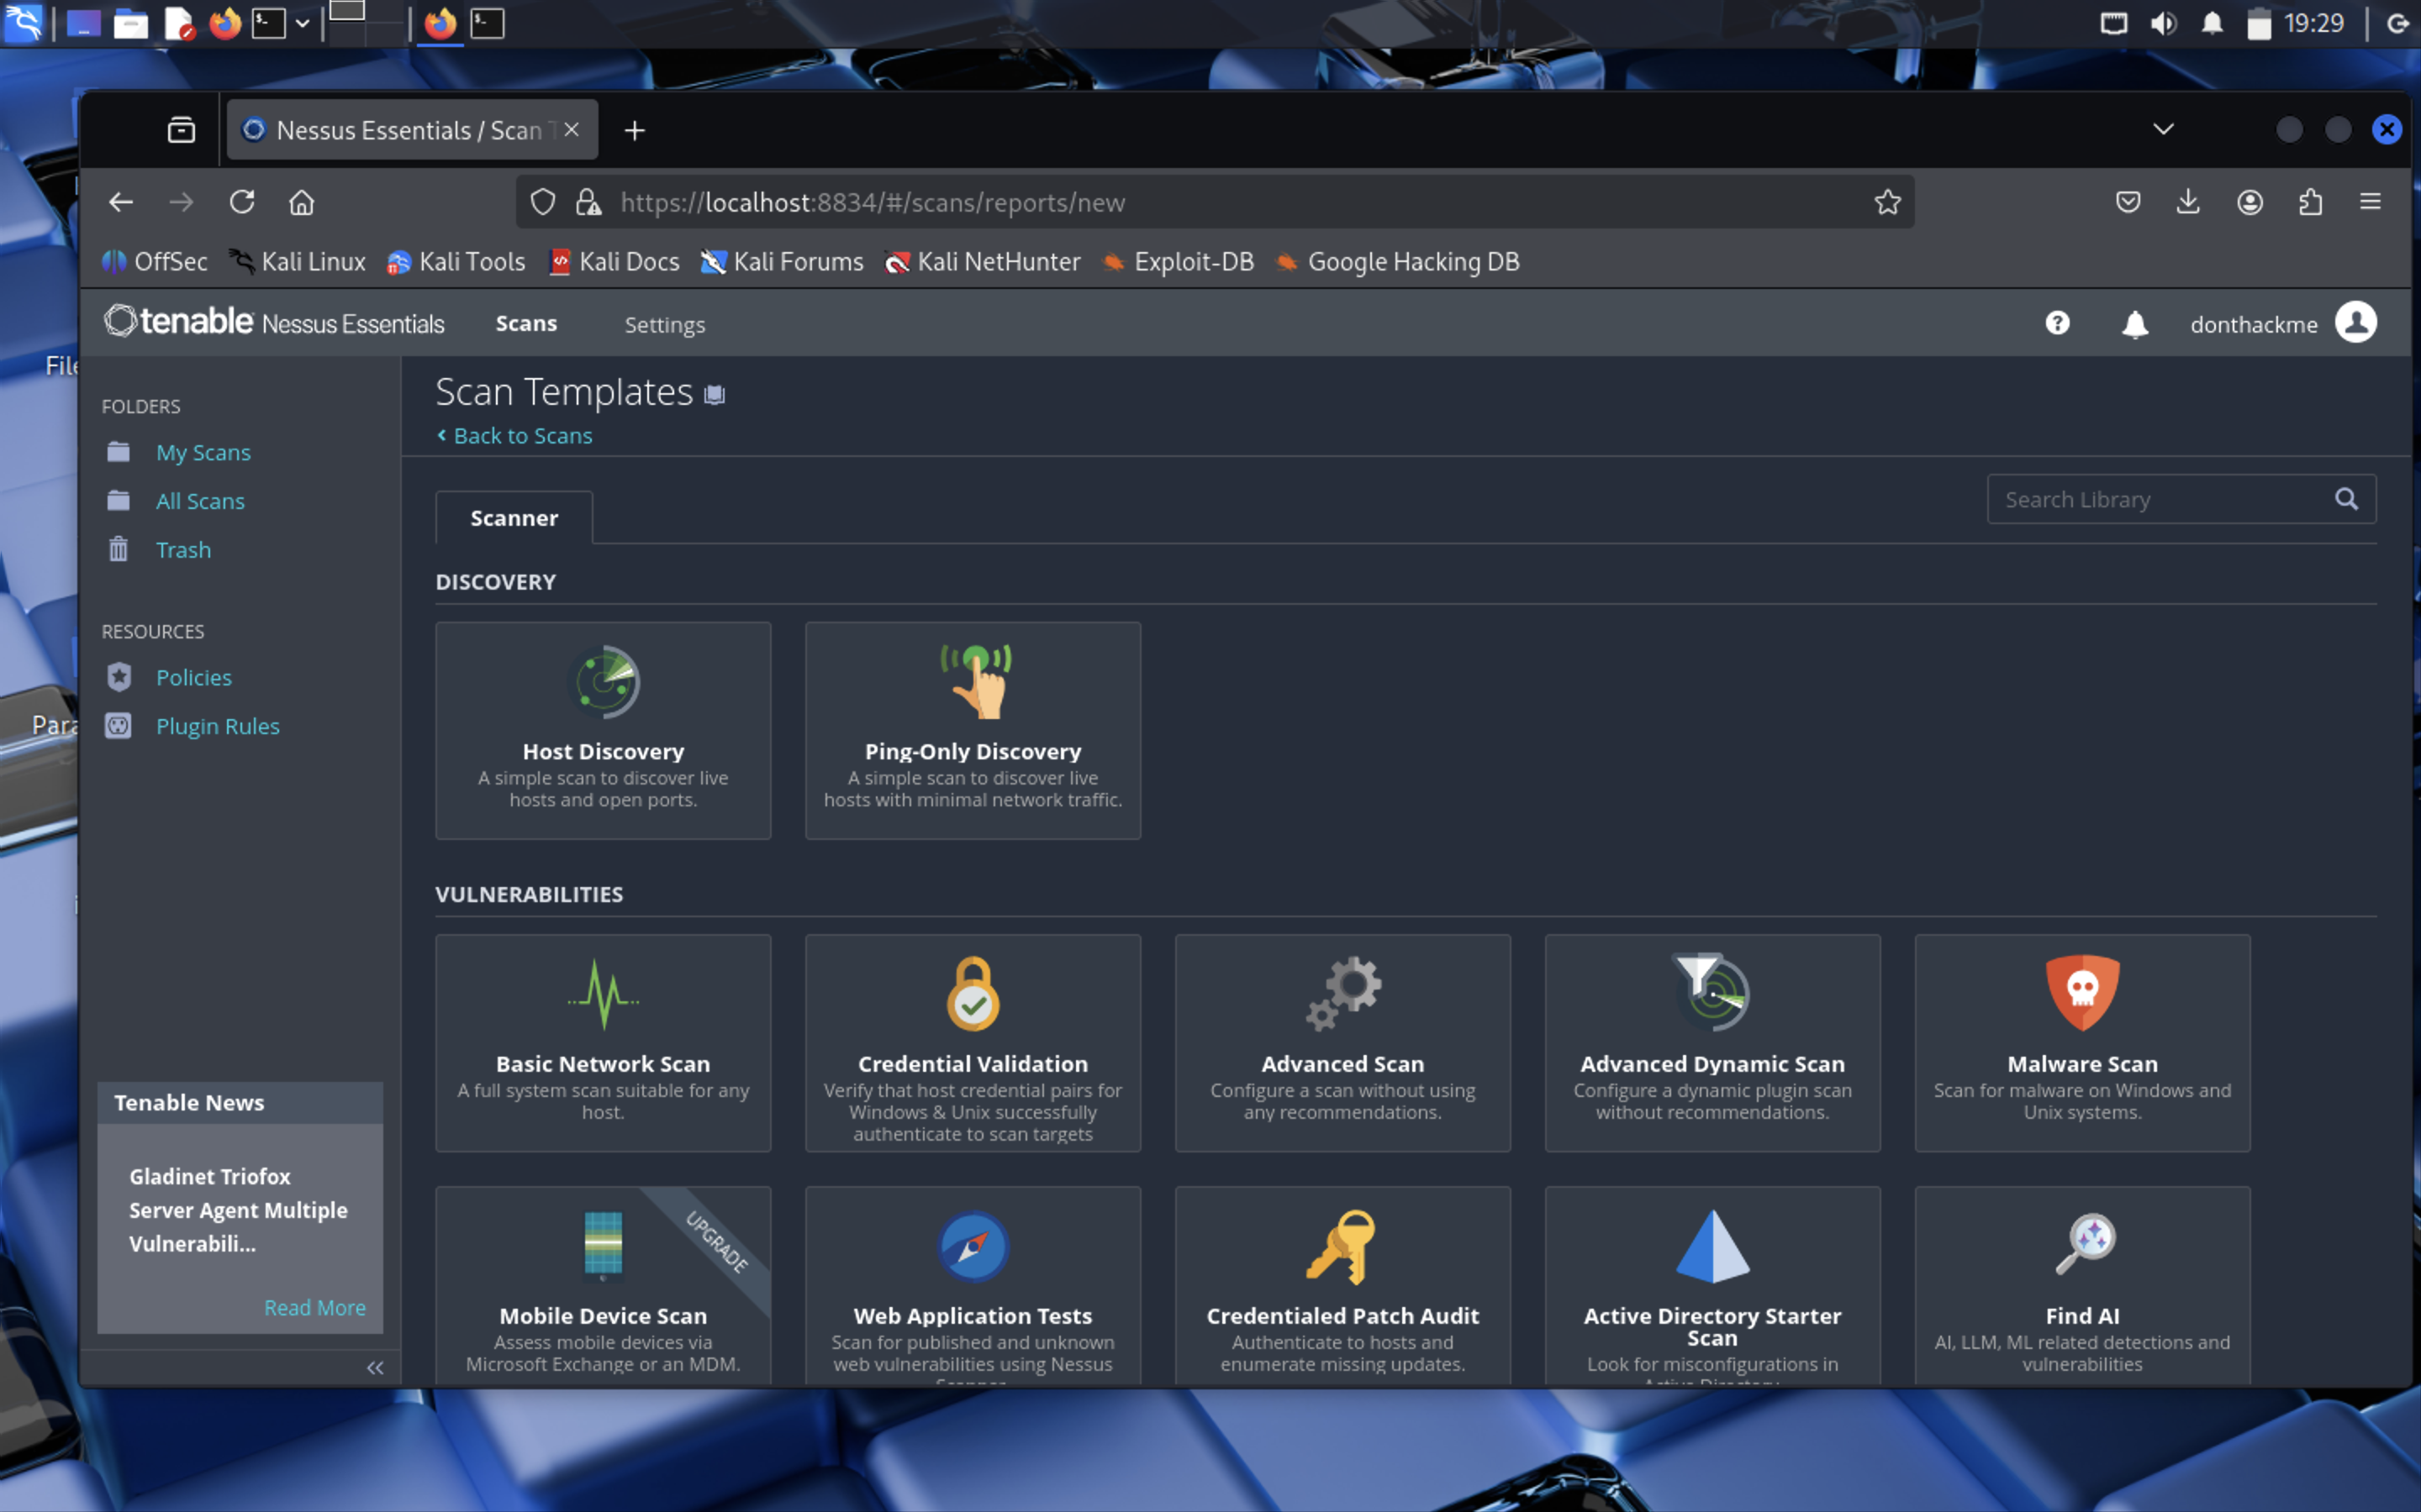Image resolution: width=2421 pixels, height=1512 pixels.
Task: Choose the Web Application Tests template
Action: 973,1286
